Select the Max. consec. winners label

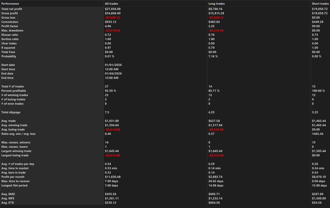[x=16, y=143]
